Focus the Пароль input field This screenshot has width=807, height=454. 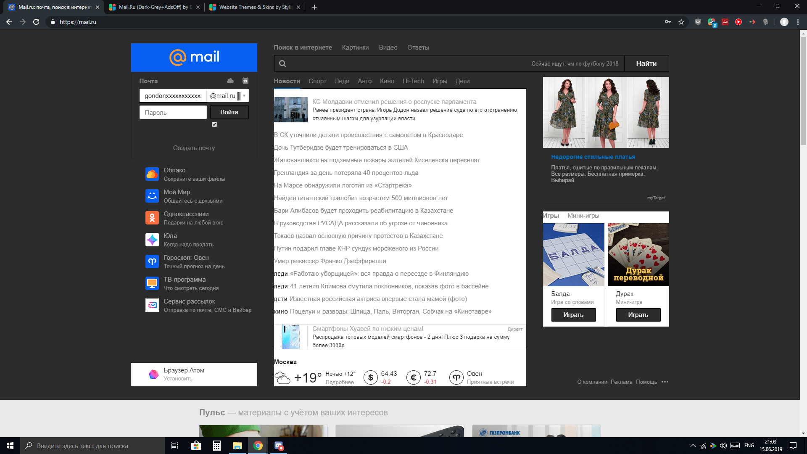[x=173, y=112]
